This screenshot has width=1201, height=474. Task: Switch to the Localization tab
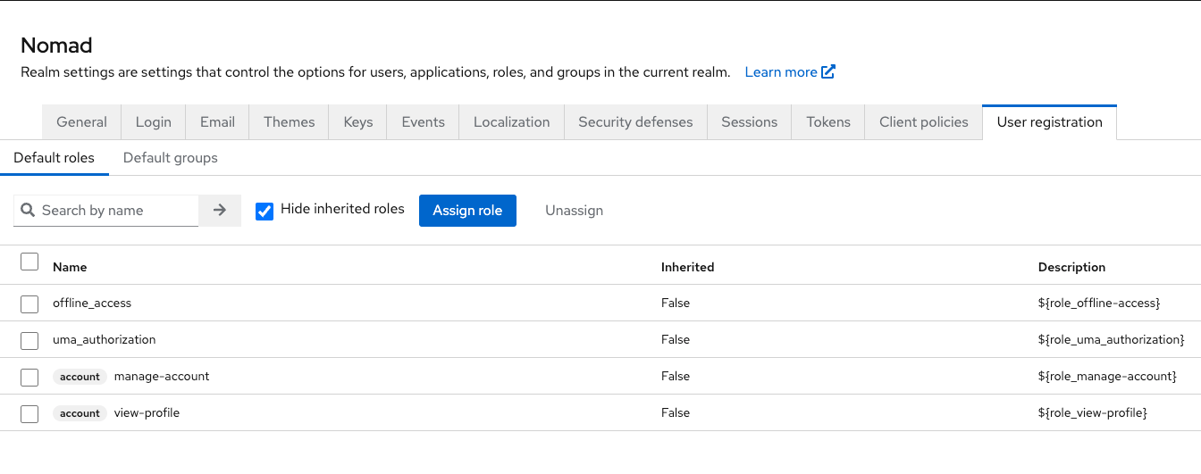pos(511,122)
